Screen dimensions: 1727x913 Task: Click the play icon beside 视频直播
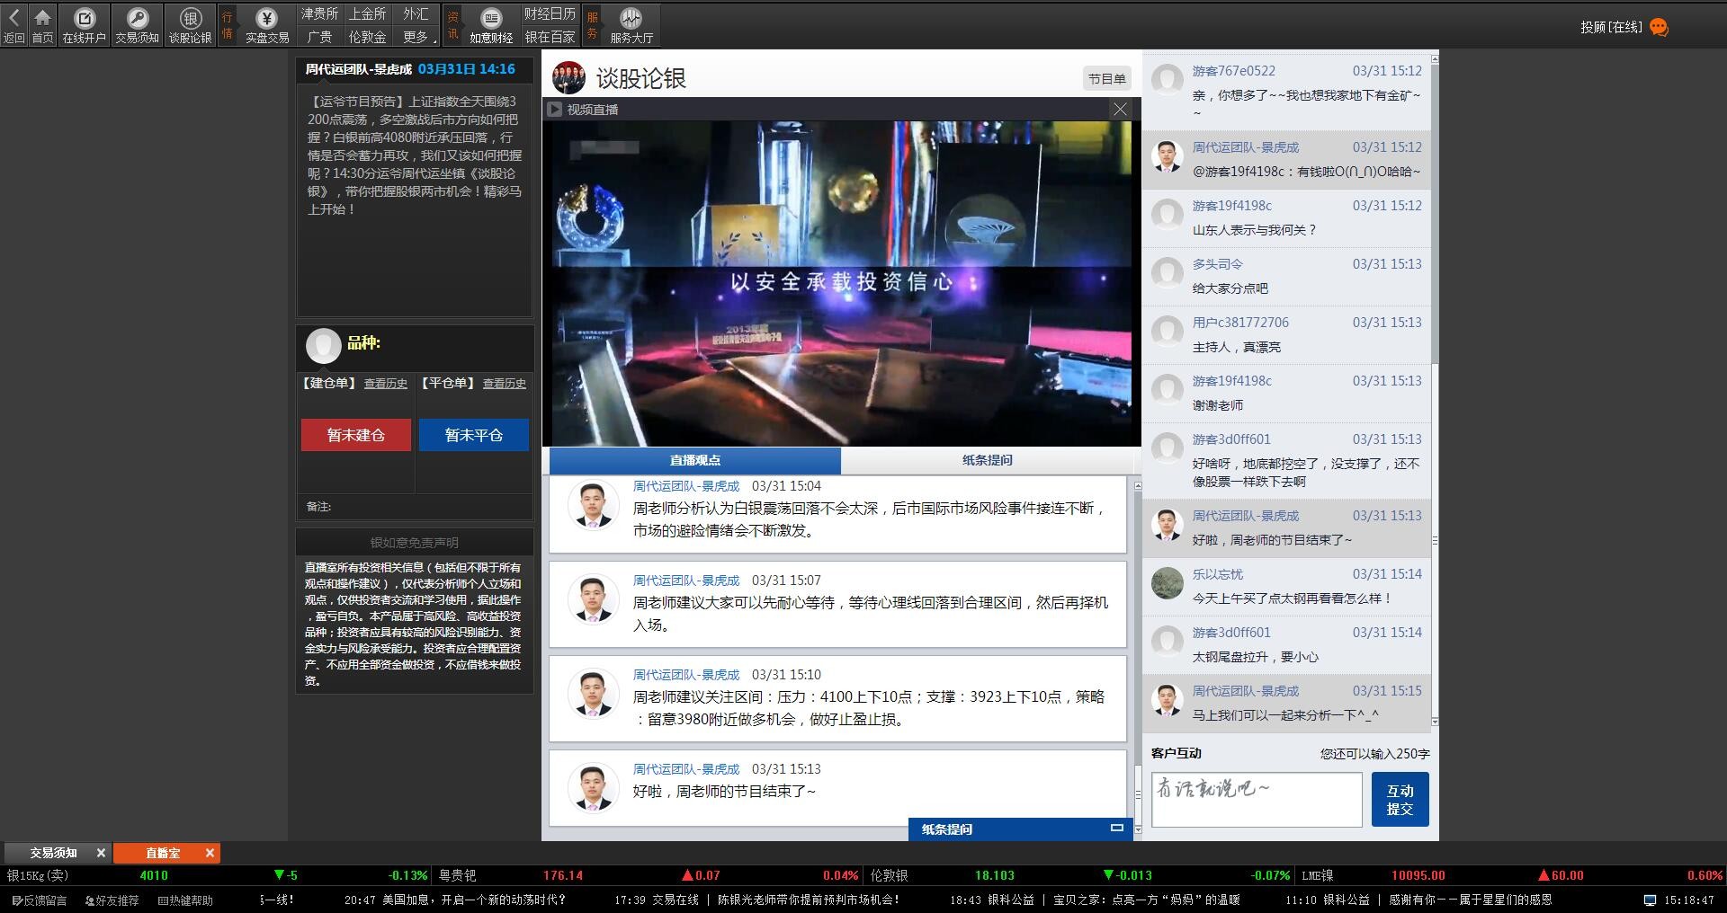554,109
